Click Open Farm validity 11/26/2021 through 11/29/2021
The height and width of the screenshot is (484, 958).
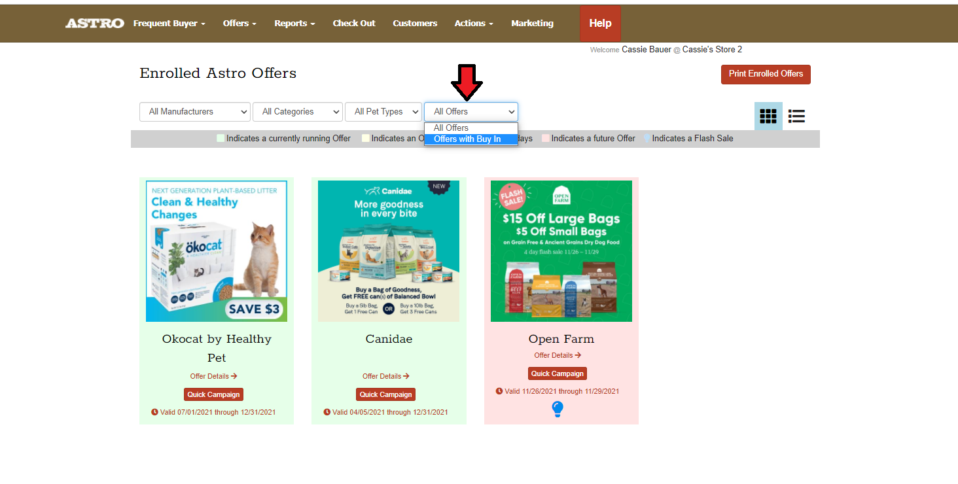[x=558, y=392]
